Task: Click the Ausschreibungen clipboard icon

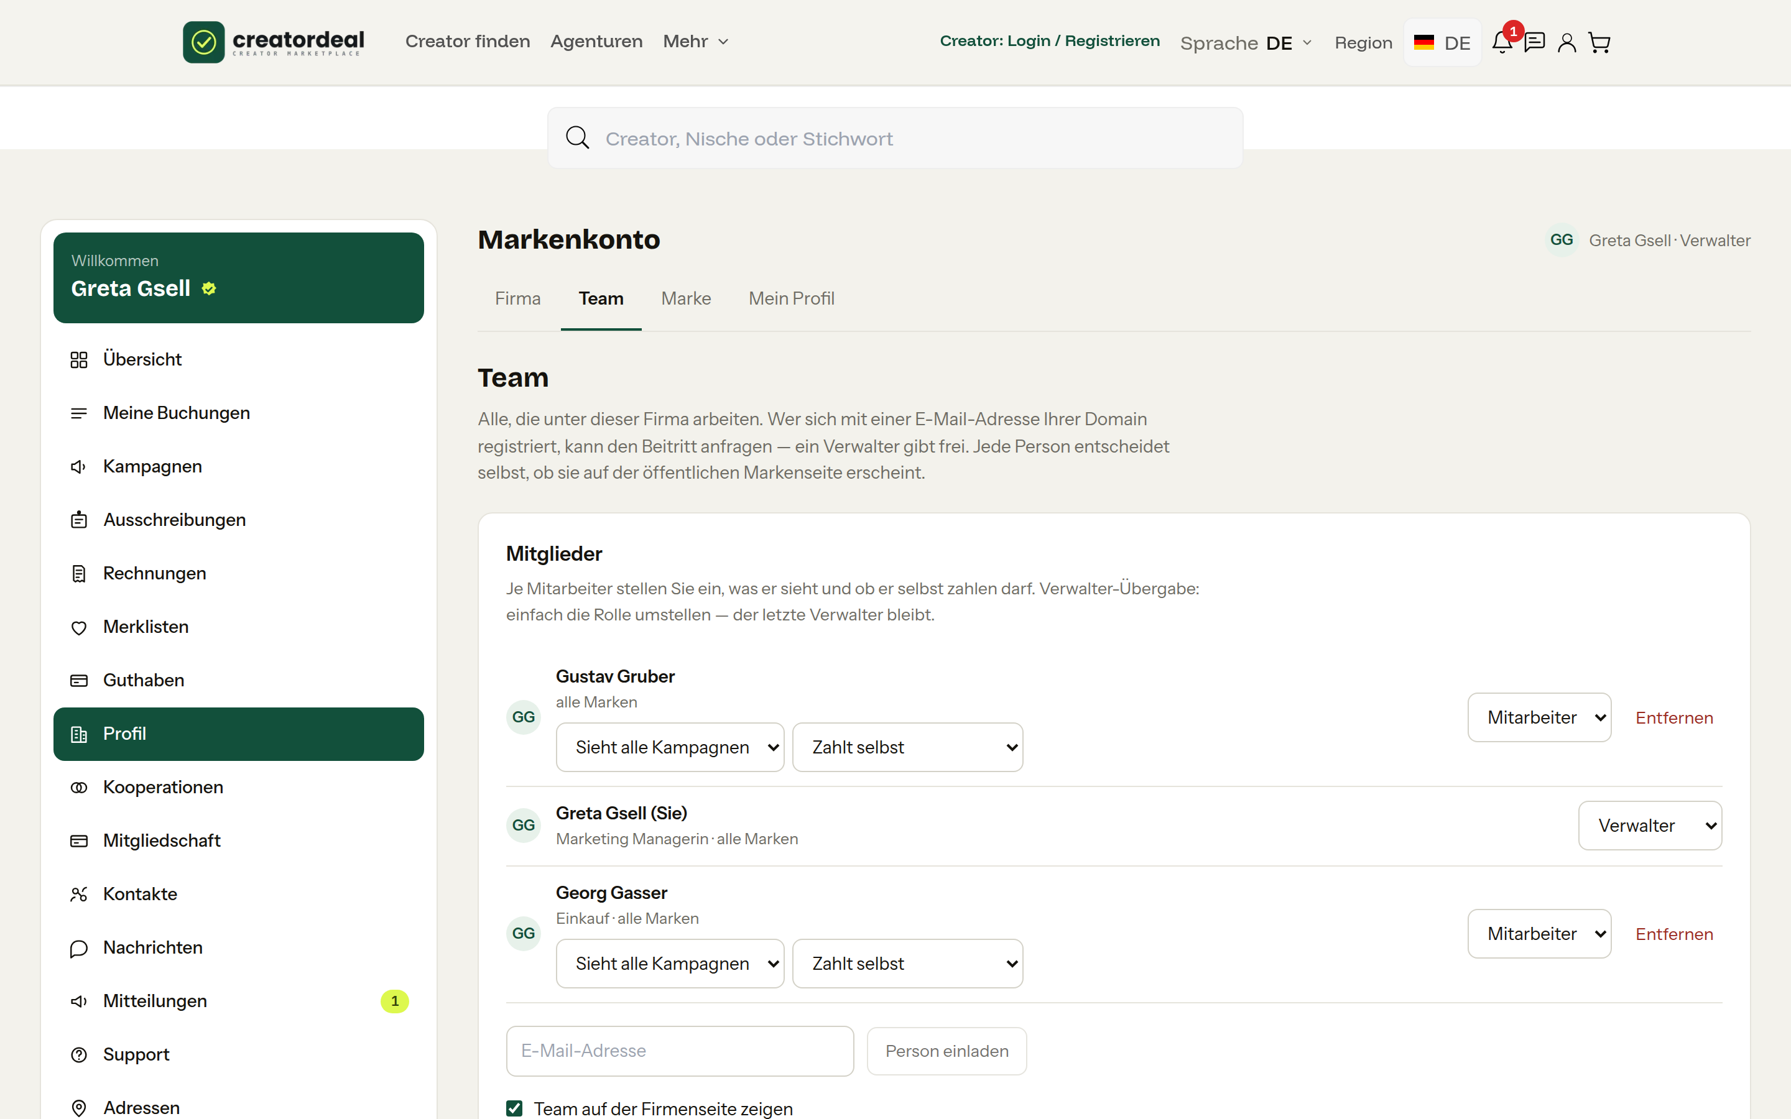Action: point(79,520)
